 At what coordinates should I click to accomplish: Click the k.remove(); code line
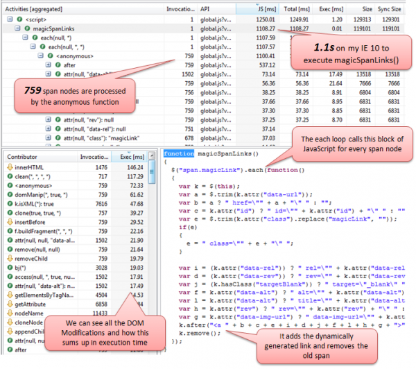pos(200,333)
